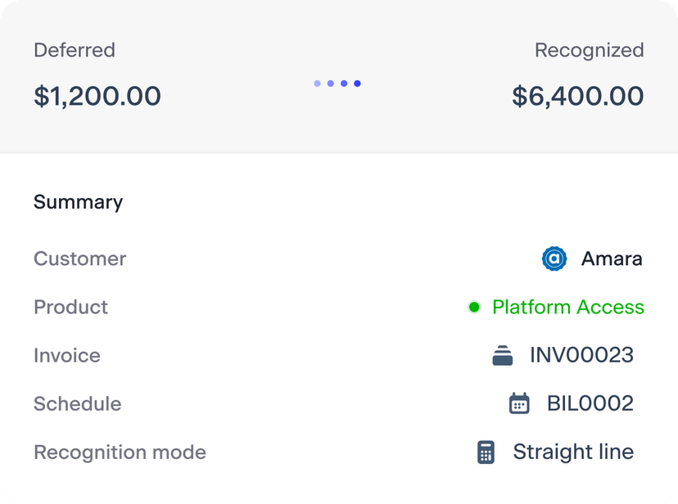Click the lightest first progress dot
This screenshot has height=504, width=678.
pyautogui.click(x=318, y=83)
